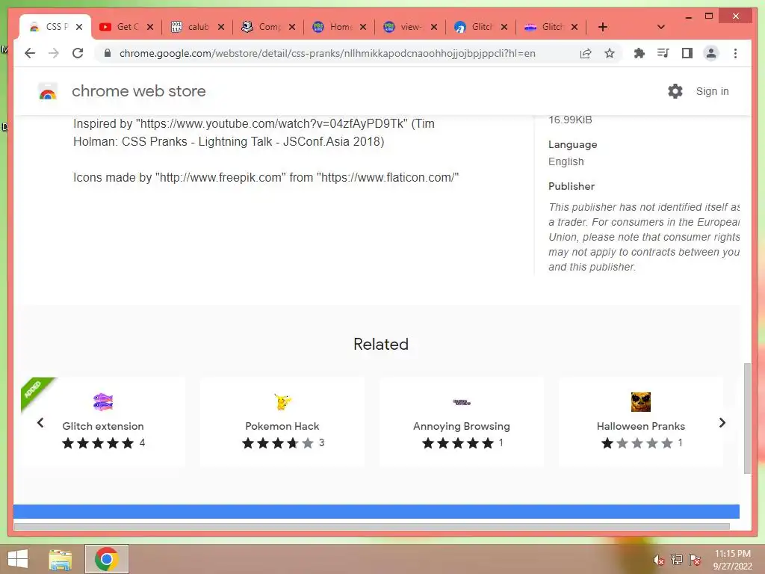This screenshot has height=574, width=765.
Task: Open the profile avatar menu
Action: click(x=711, y=53)
